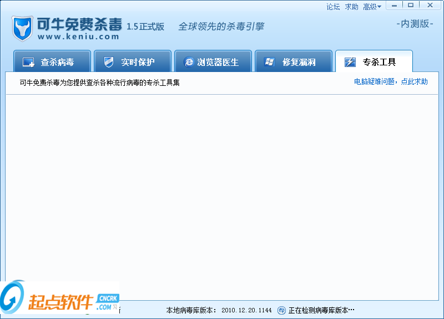This screenshot has height=319, width=444.
Task: Close the Keniu antivirus window
Action: pos(430,6)
